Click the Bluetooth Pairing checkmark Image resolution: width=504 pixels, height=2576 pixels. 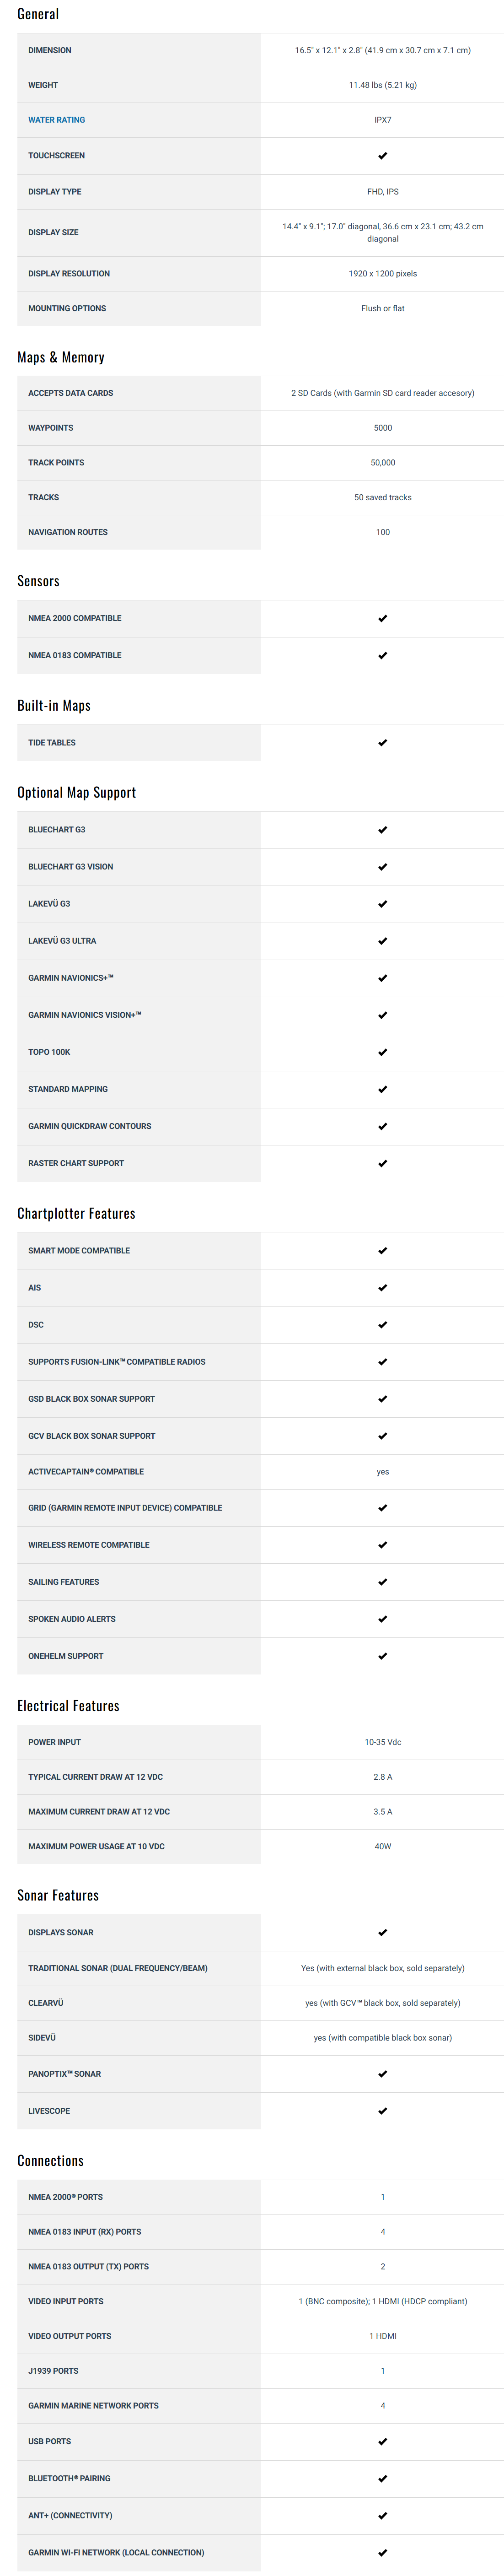(383, 2478)
